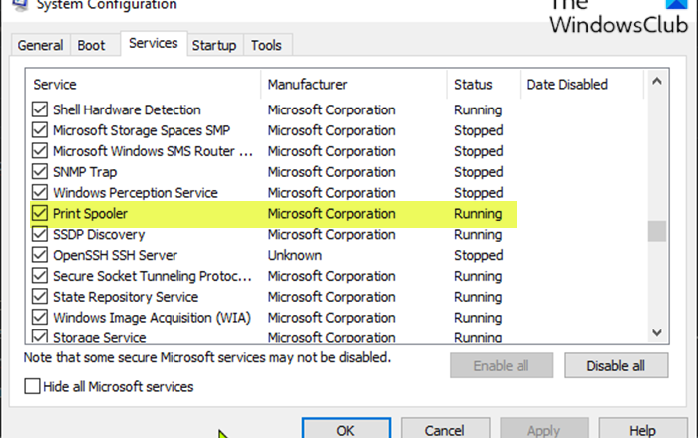The width and height of the screenshot is (698, 438).
Task: Click the Disable all button
Action: [615, 366]
